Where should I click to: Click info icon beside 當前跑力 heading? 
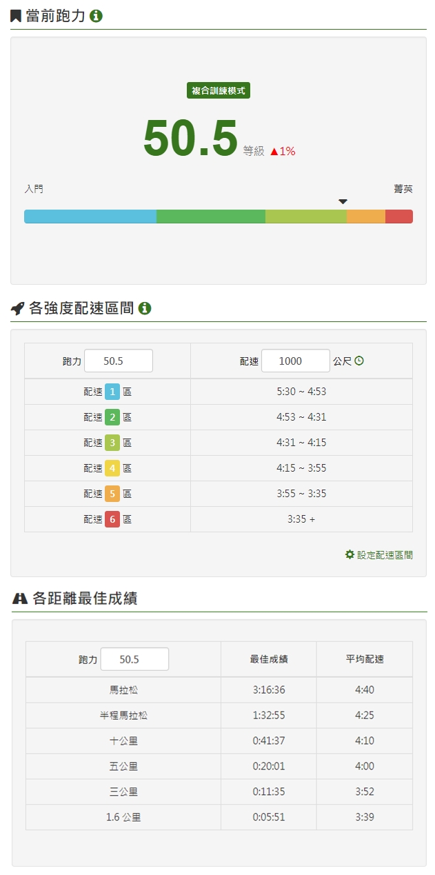[x=97, y=16]
